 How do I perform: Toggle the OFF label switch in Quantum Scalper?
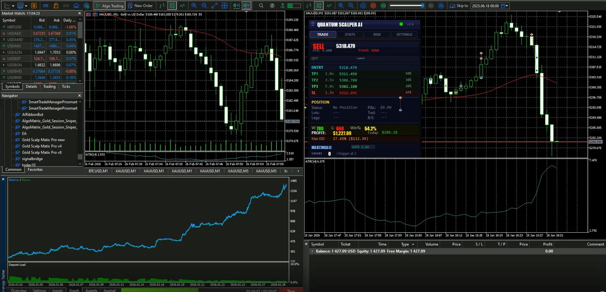pos(314,58)
